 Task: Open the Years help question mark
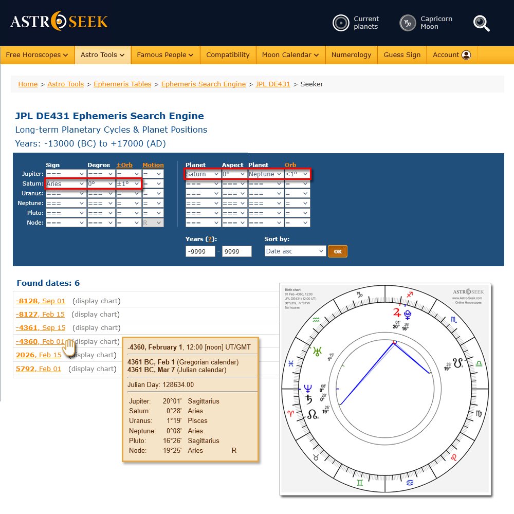click(x=210, y=239)
